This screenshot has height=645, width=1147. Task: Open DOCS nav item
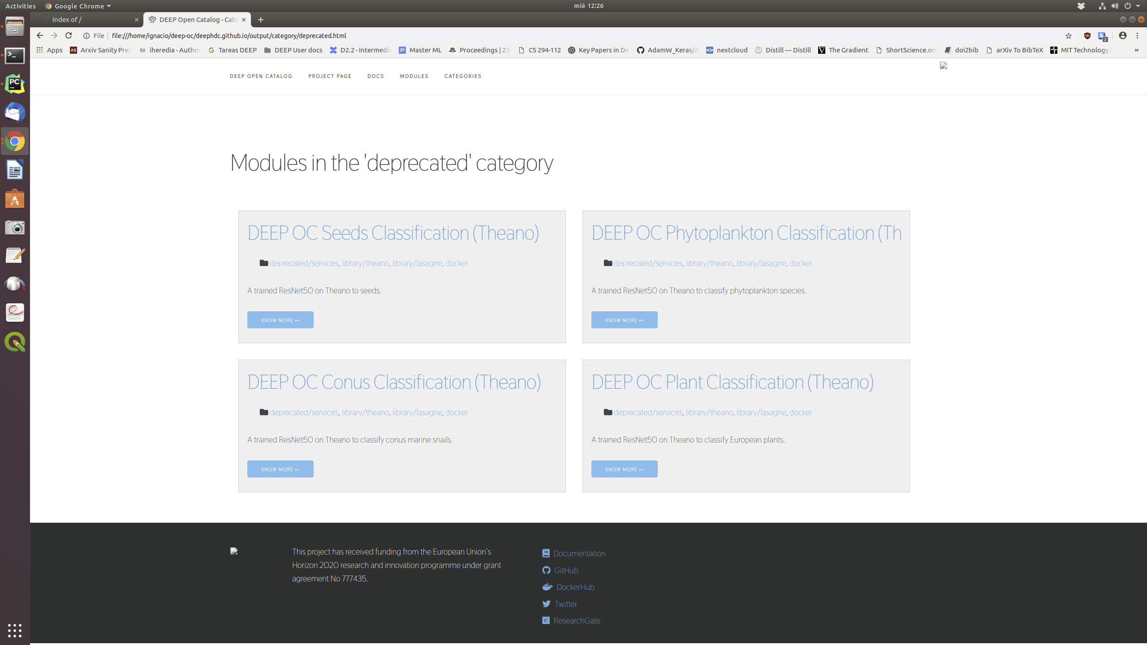(x=375, y=76)
